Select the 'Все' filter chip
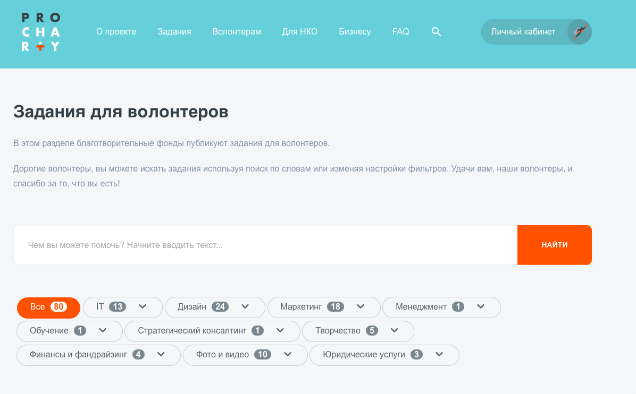636x394 pixels. click(x=48, y=307)
